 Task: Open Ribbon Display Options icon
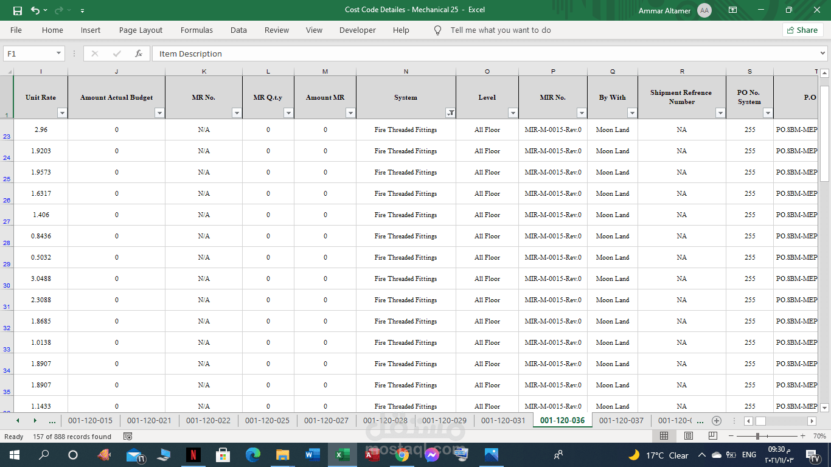coord(732,10)
